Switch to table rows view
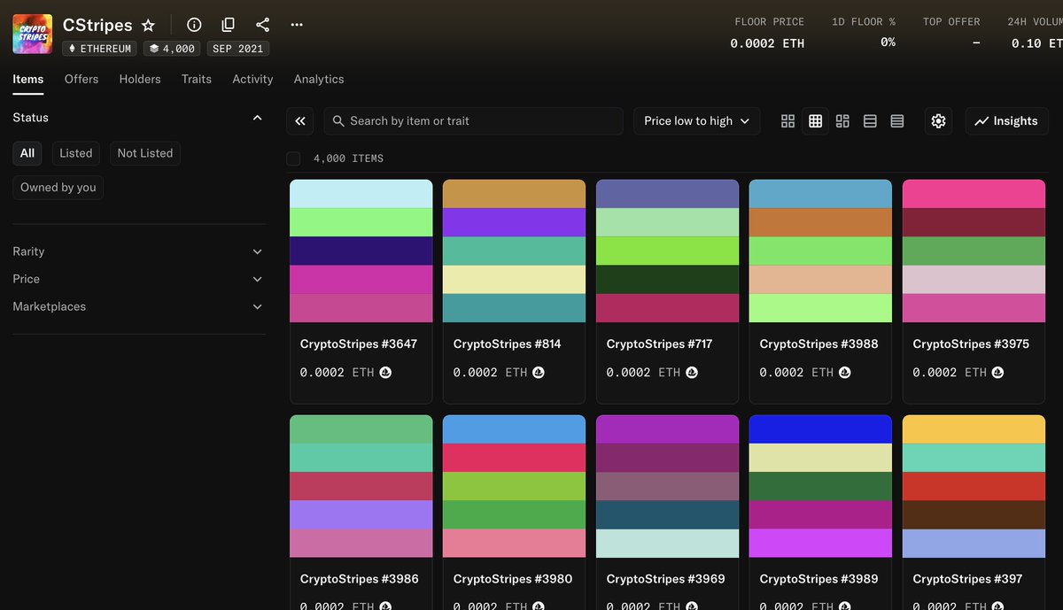The width and height of the screenshot is (1063, 610). (897, 121)
